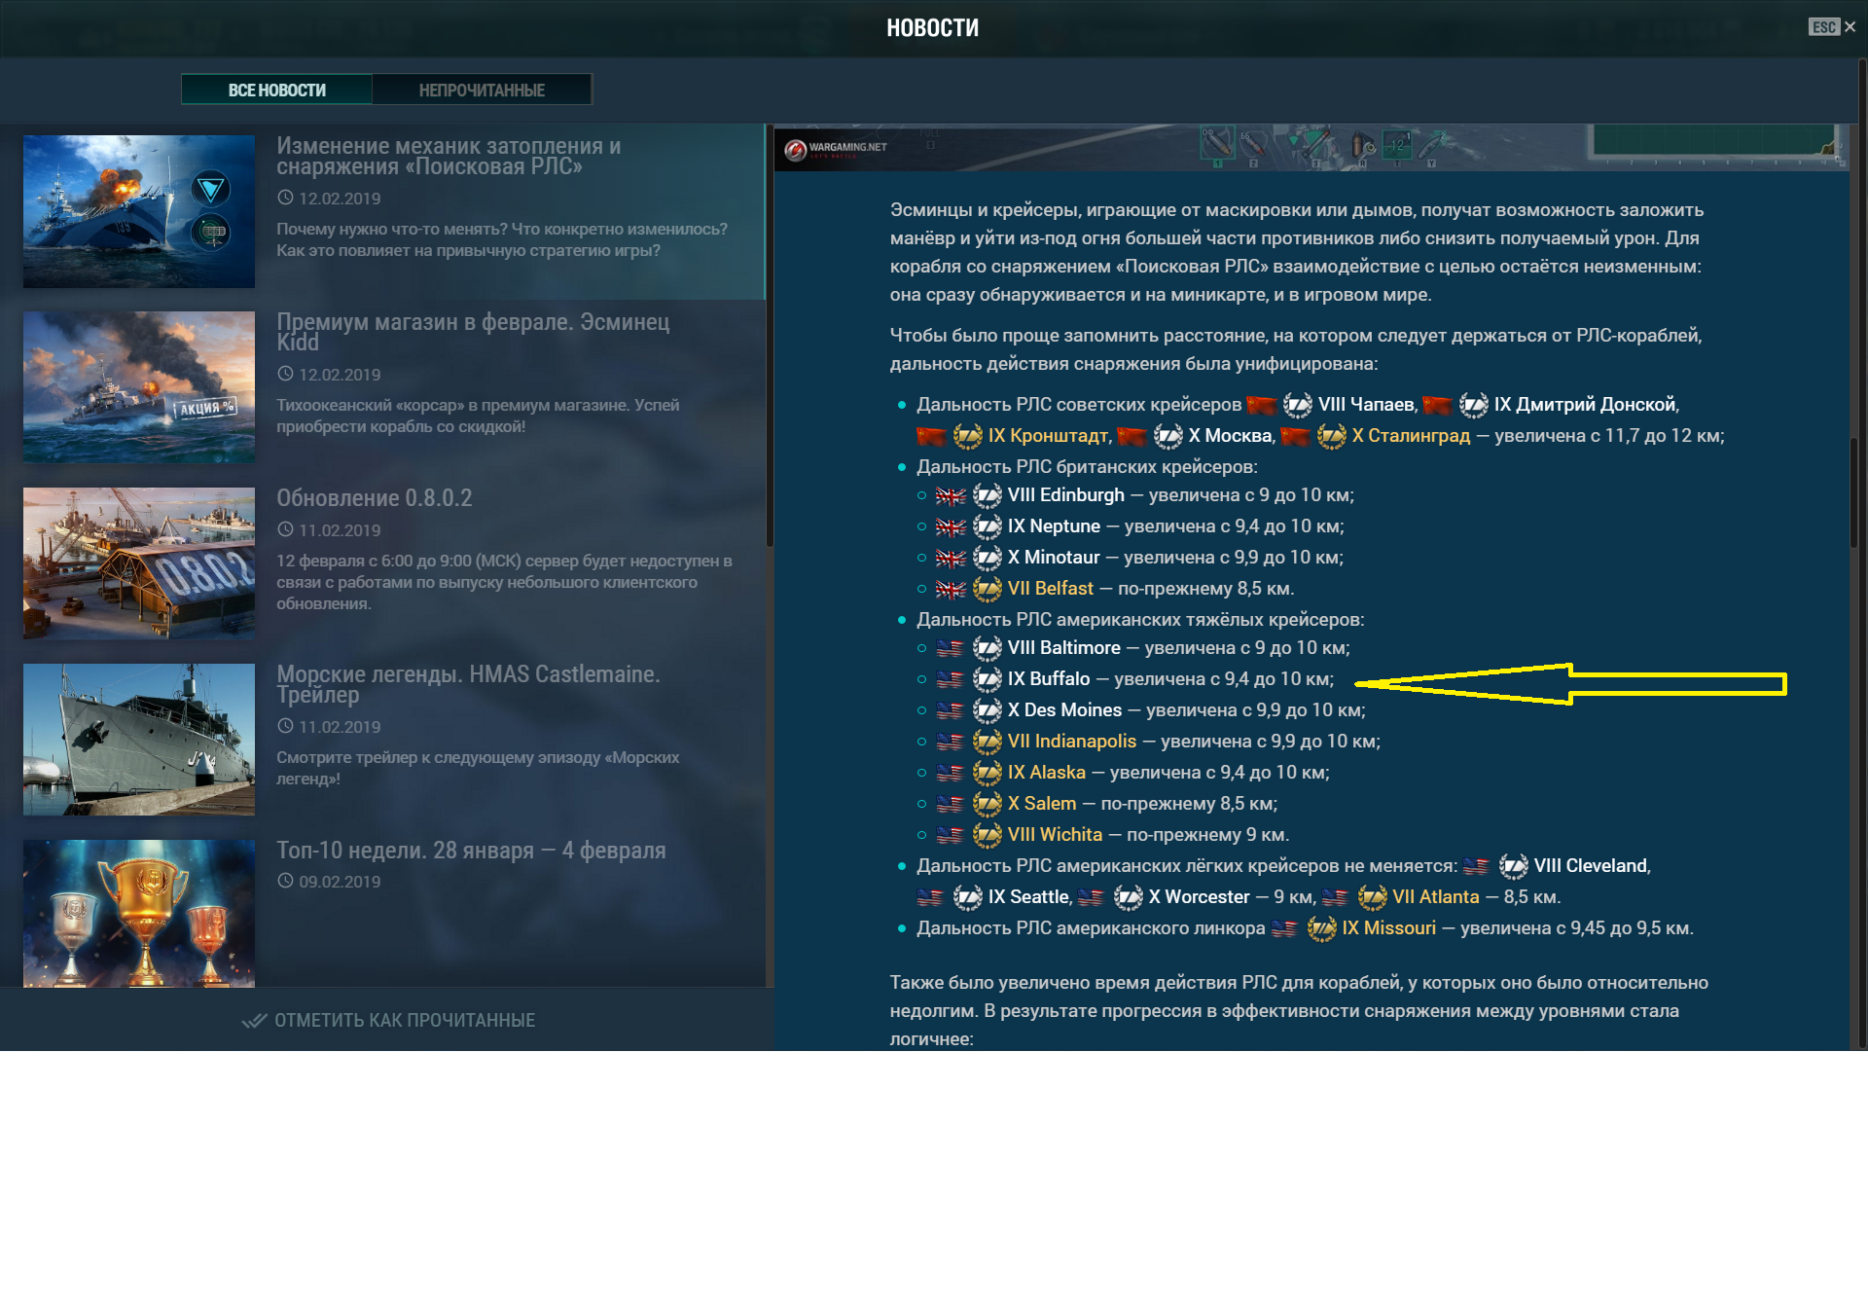The image size is (1868, 1306).
Task: Click the text VIII Edinburgh
Action: pyautogui.click(x=1066, y=494)
